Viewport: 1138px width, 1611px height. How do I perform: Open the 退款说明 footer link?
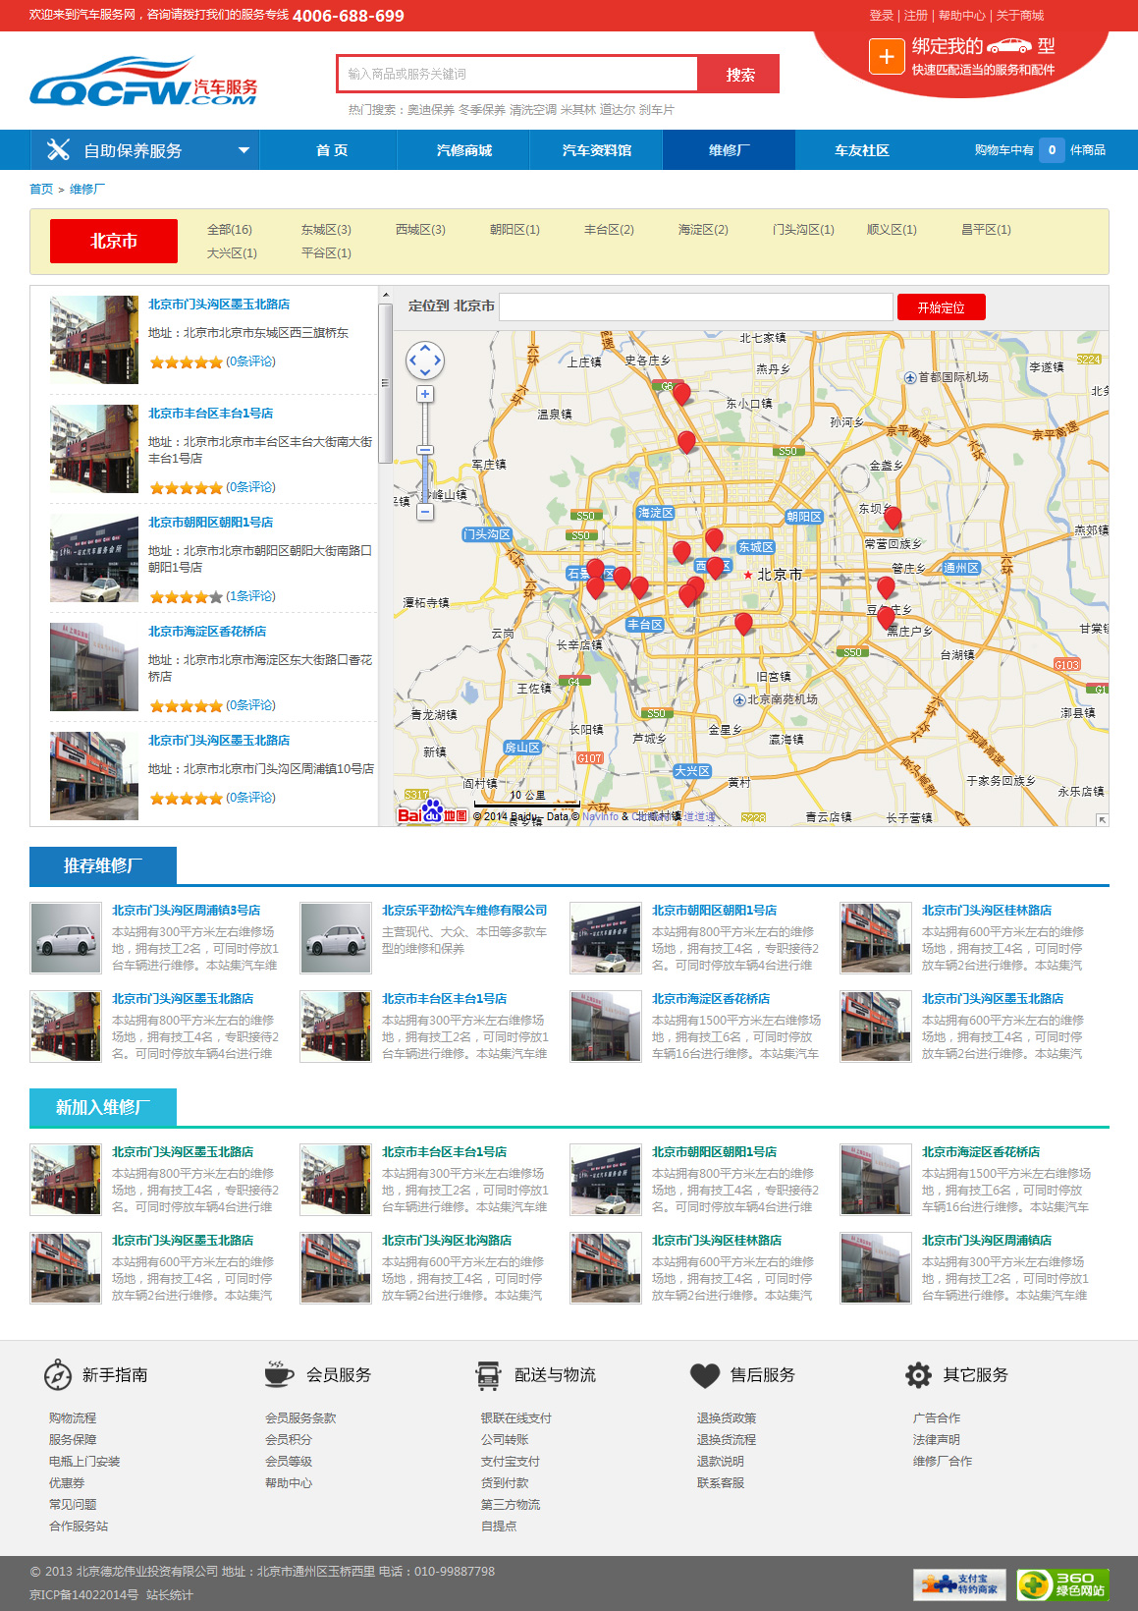tap(721, 1462)
